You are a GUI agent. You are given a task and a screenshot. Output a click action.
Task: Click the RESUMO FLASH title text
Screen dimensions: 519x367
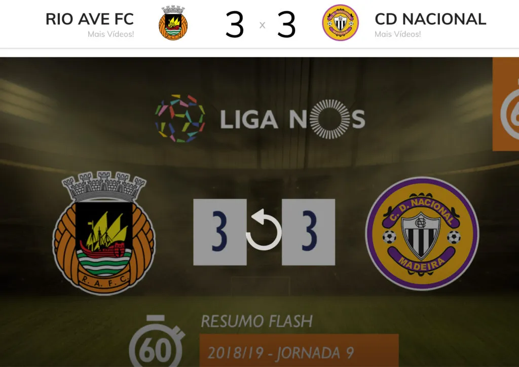pos(256,321)
